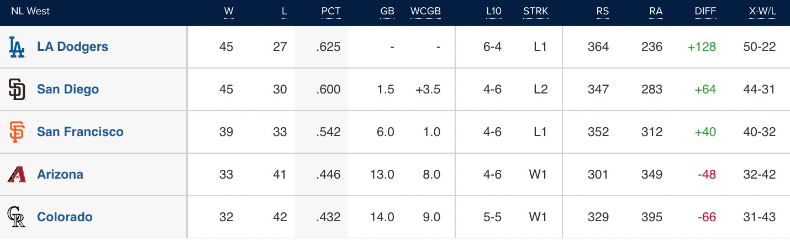The height and width of the screenshot is (240, 790).
Task: Sort by the L column header
Action: pyautogui.click(x=284, y=12)
